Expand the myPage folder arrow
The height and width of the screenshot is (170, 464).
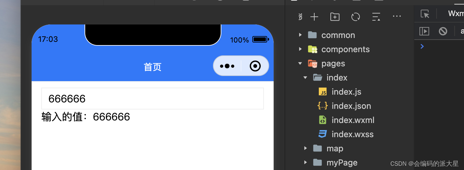(306, 163)
